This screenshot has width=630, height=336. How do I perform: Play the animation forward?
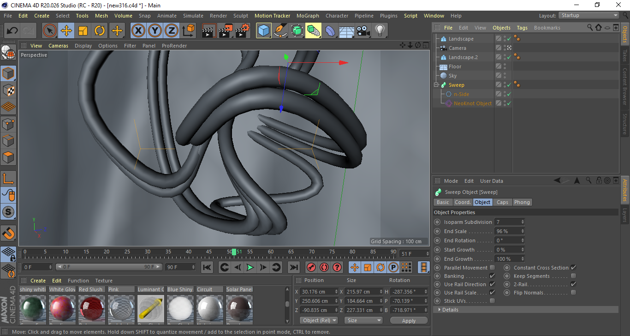point(250,267)
